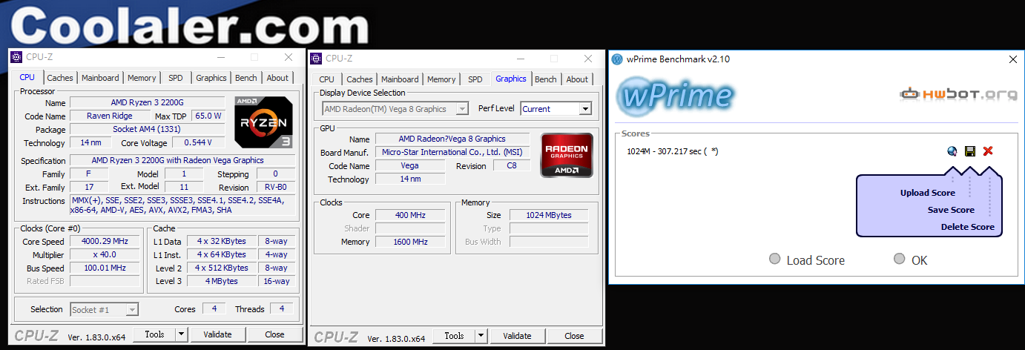Image resolution: width=1025 pixels, height=350 pixels.
Task: Select the Load Score radio option
Action: point(775,259)
